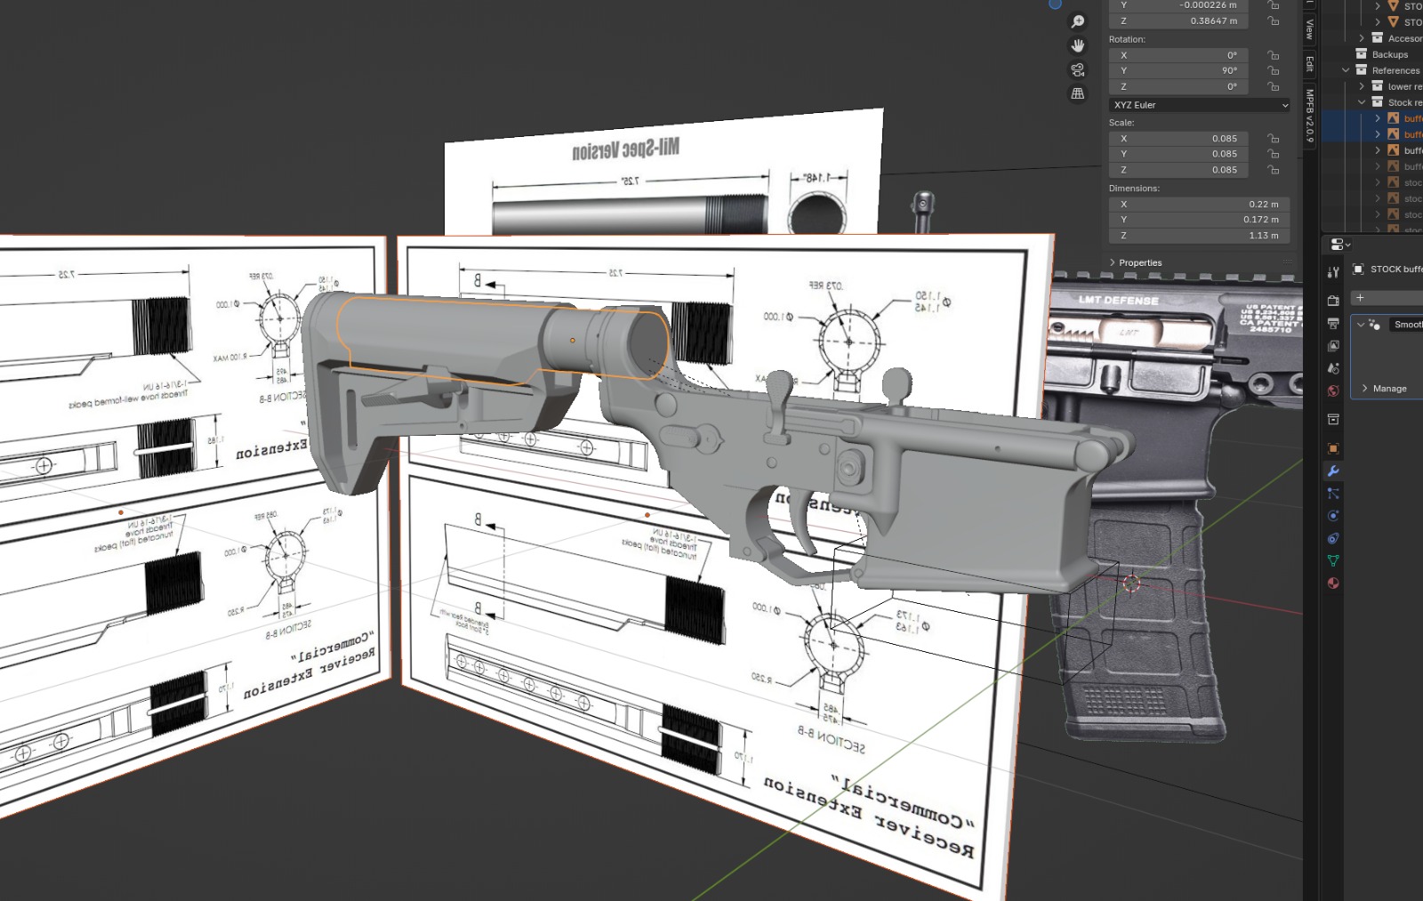Toggle lock for Scale Z
1423x901 pixels.
click(x=1274, y=170)
